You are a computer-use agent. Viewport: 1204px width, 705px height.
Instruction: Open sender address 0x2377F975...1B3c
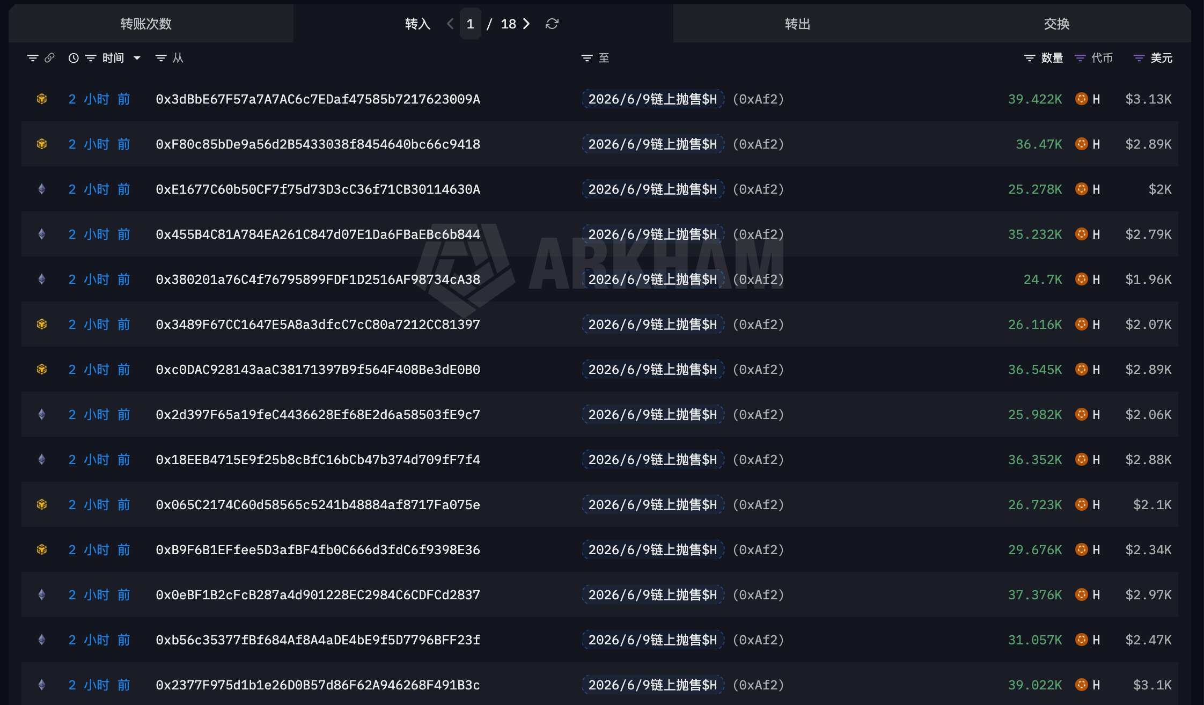(x=318, y=685)
